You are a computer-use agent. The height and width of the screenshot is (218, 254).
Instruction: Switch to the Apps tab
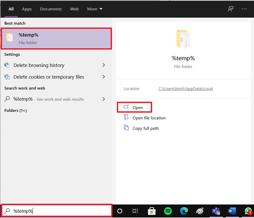point(27,9)
